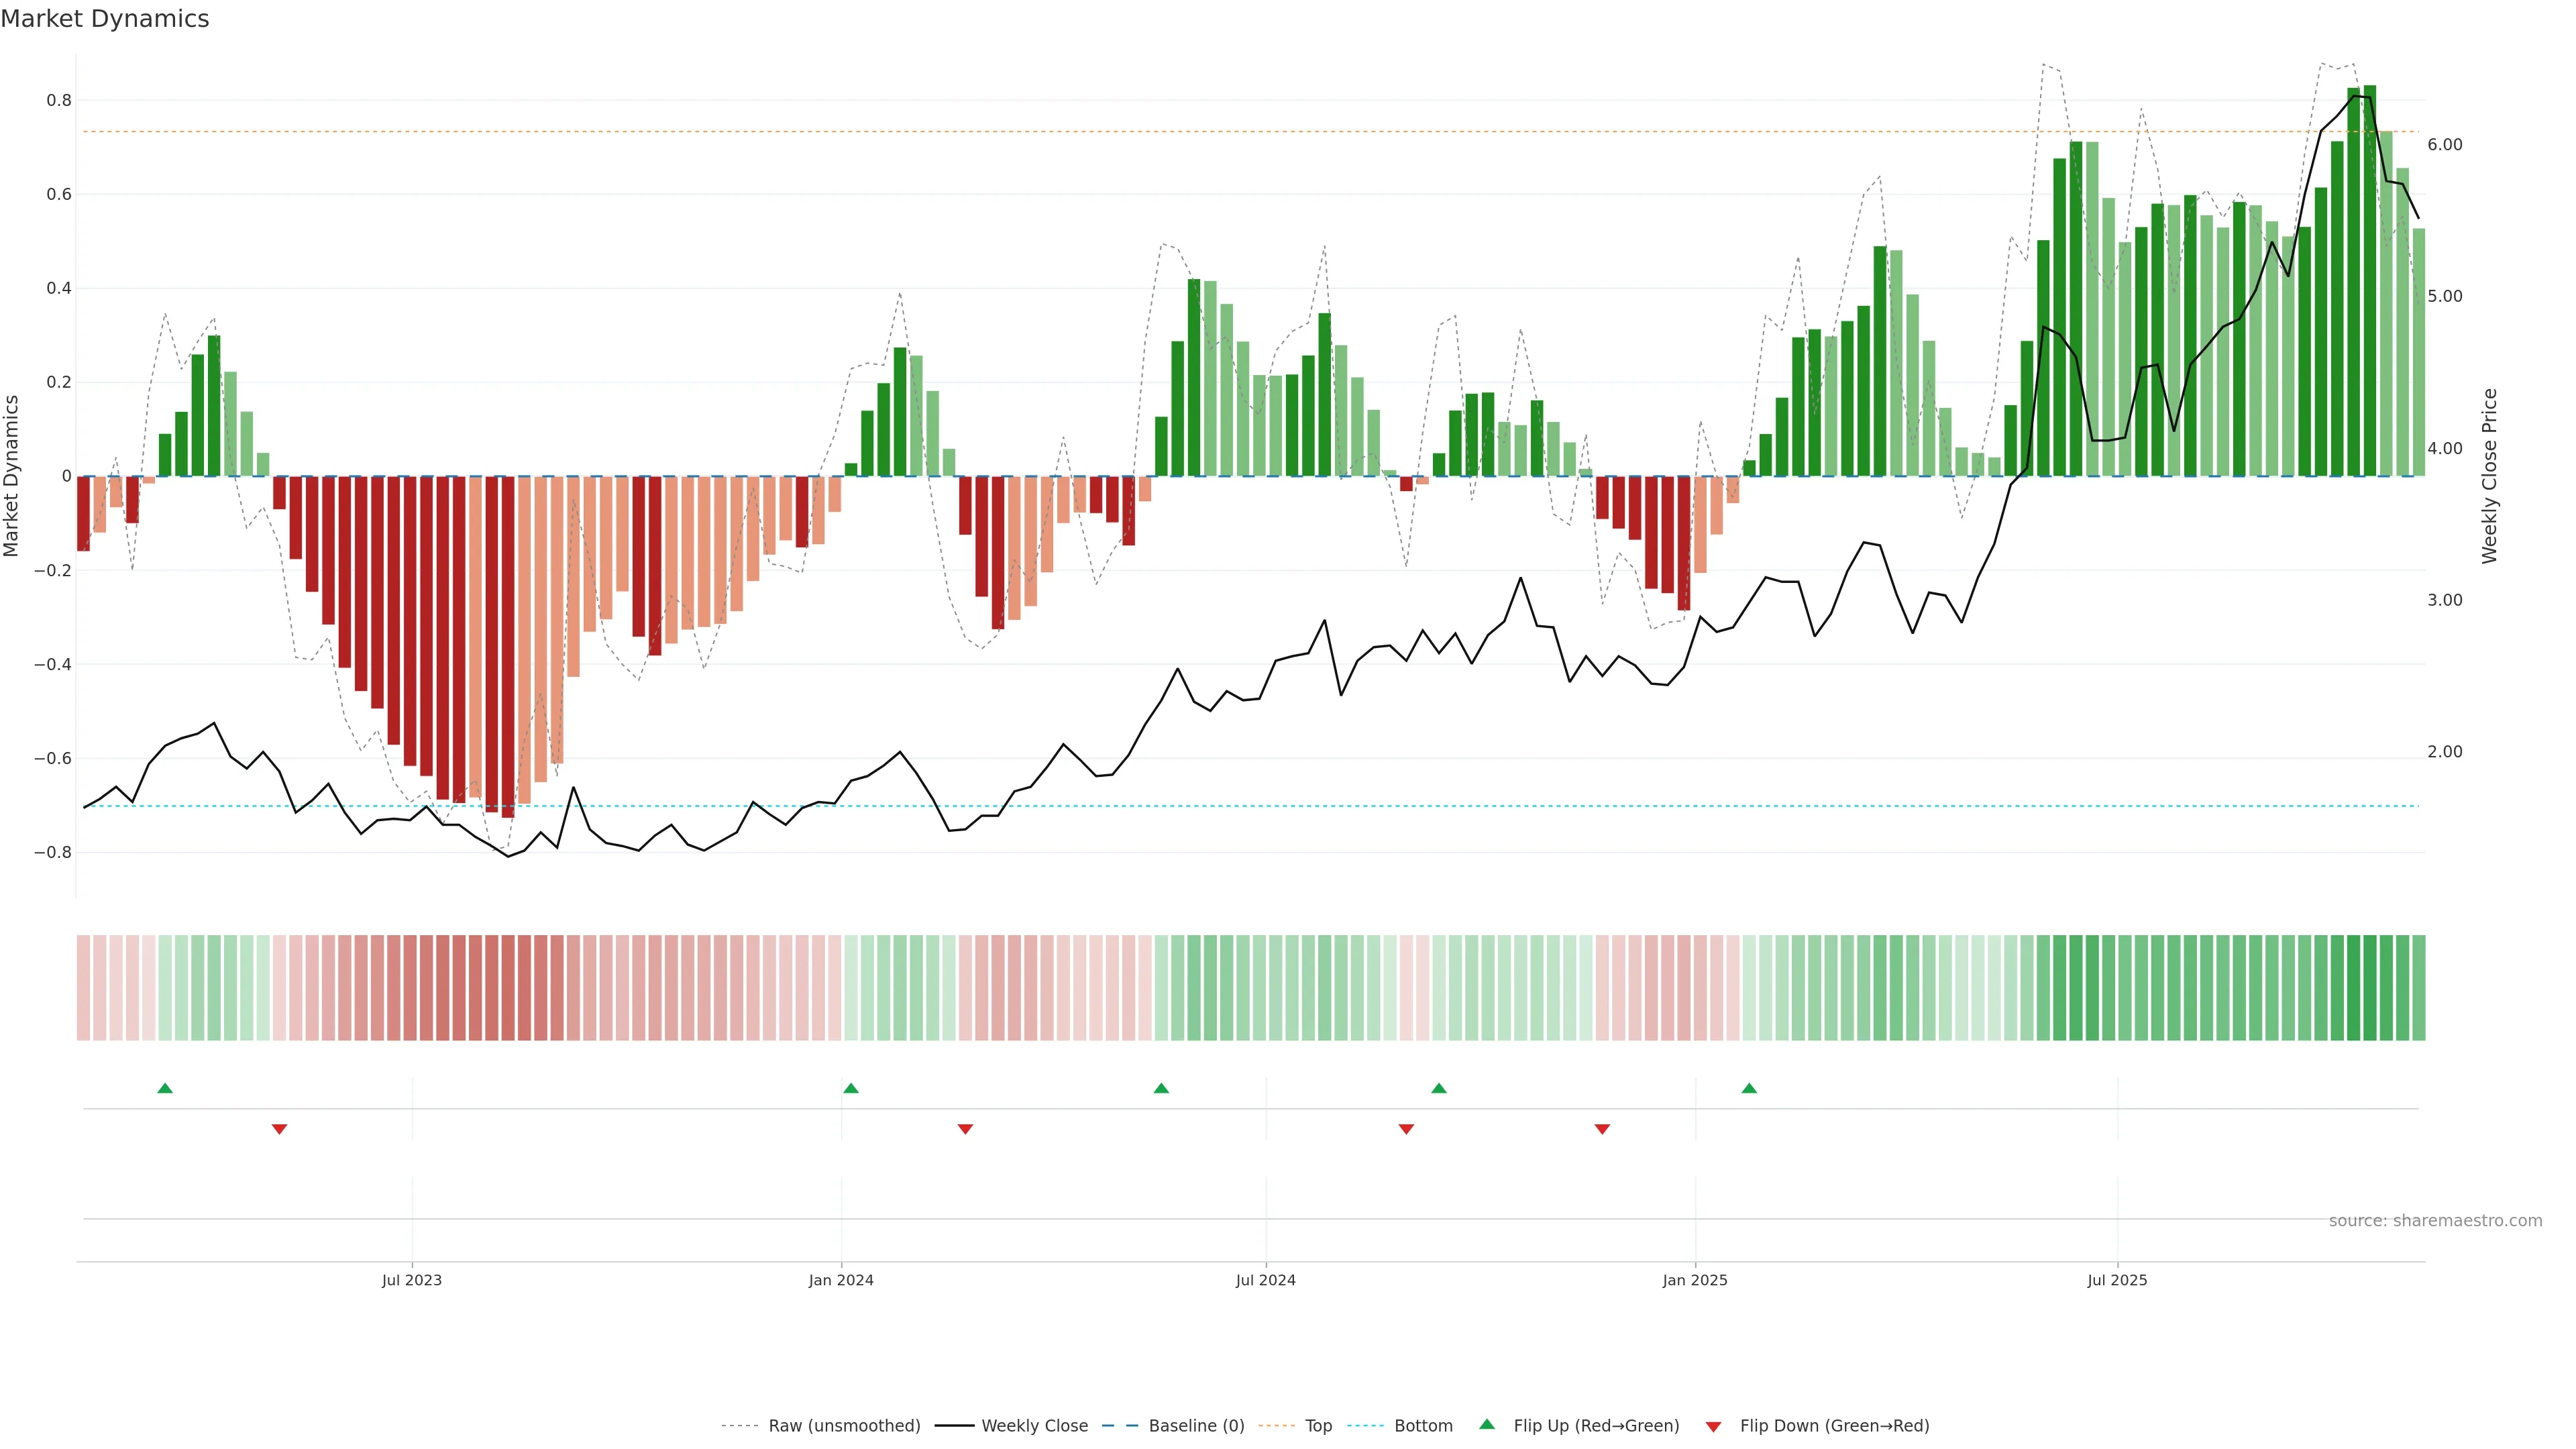Click the Weekly Close Price axis title
The image size is (2576, 1449).
pyautogui.click(x=2489, y=476)
